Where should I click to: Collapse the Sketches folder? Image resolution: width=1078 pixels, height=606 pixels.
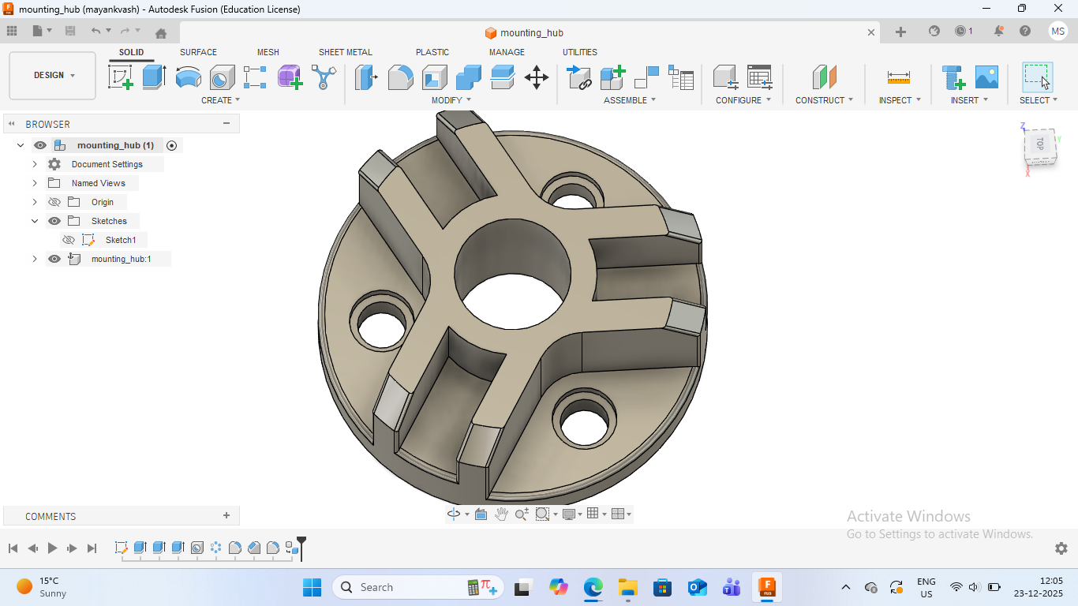pos(35,221)
